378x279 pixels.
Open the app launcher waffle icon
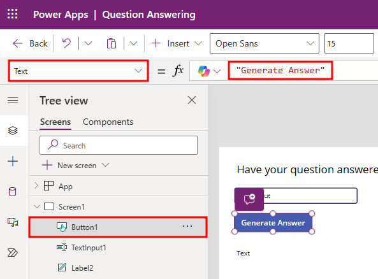click(x=13, y=14)
